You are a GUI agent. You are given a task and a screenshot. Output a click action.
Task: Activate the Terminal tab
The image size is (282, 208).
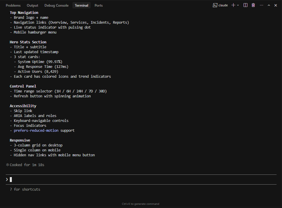[81, 5]
